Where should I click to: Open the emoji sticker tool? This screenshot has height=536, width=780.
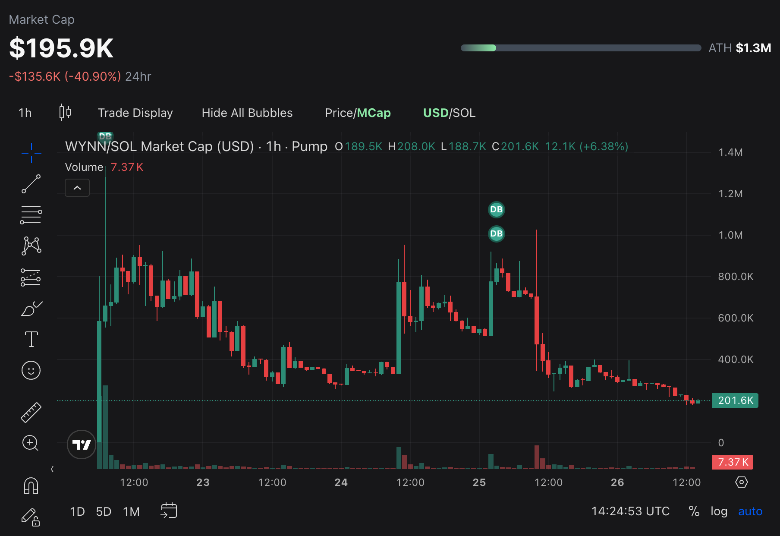(x=31, y=370)
